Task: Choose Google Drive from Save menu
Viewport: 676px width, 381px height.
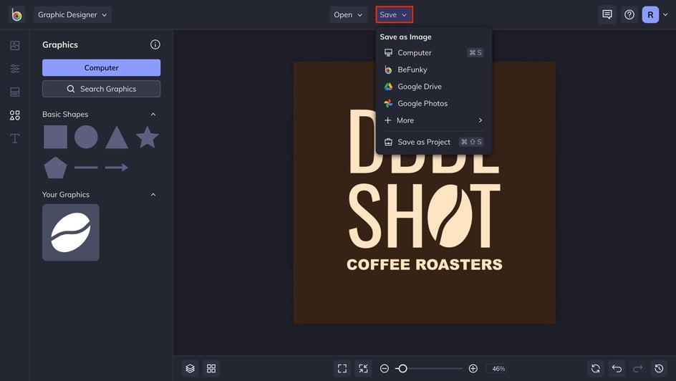Action: tap(419, 87)
